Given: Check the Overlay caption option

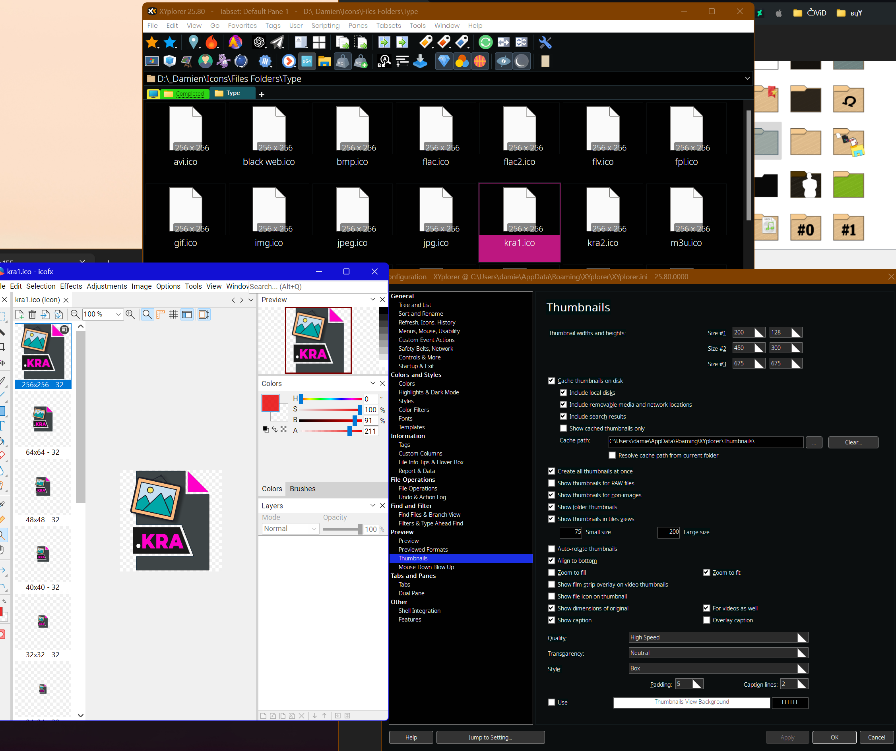Looking at the screenshot, I should [706, 620].
